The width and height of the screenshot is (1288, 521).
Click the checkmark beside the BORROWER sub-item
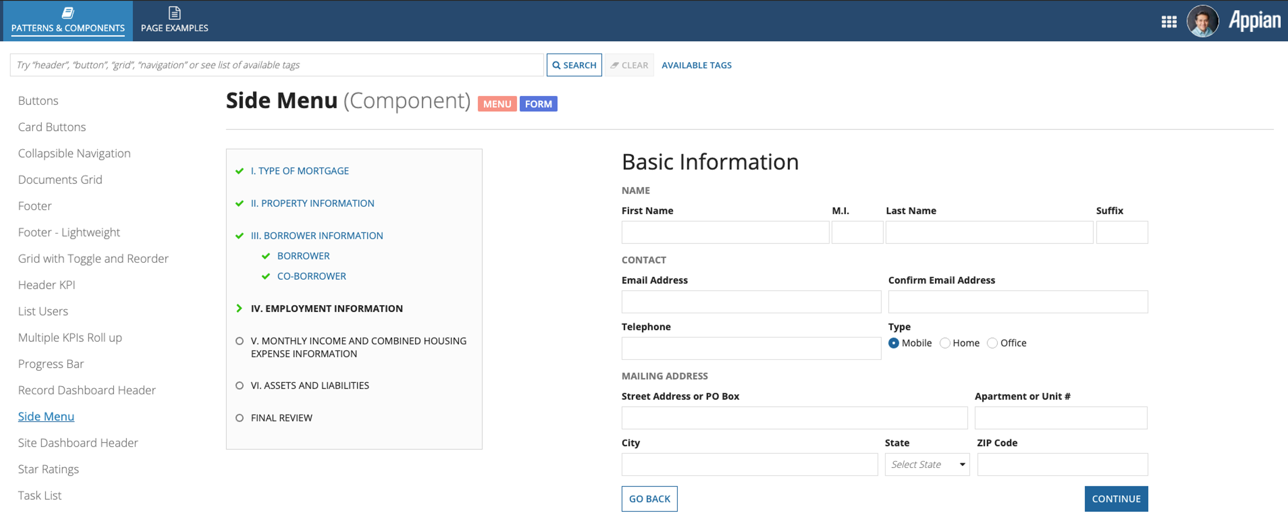point(266,256)
